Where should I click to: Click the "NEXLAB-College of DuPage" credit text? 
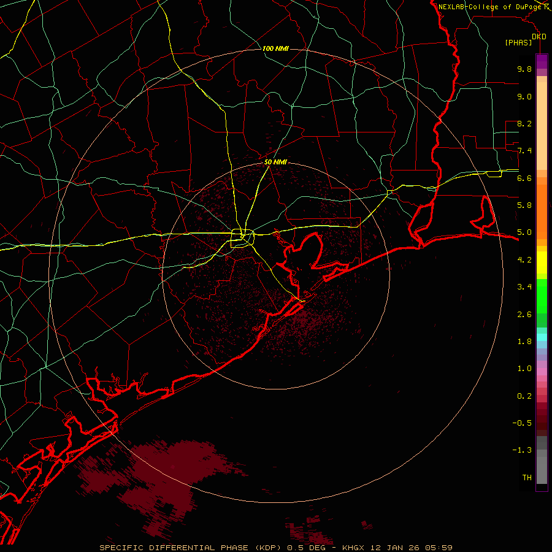[491, 7]
